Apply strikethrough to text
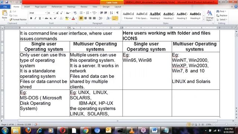 click(46, 18)
